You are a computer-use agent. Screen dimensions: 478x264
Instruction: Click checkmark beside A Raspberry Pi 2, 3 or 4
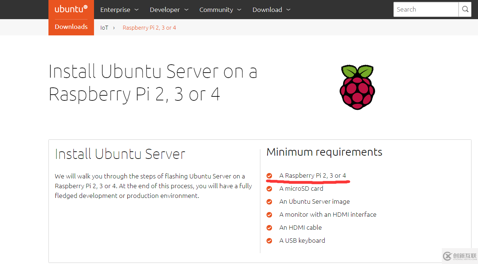(x=269, y=176)
